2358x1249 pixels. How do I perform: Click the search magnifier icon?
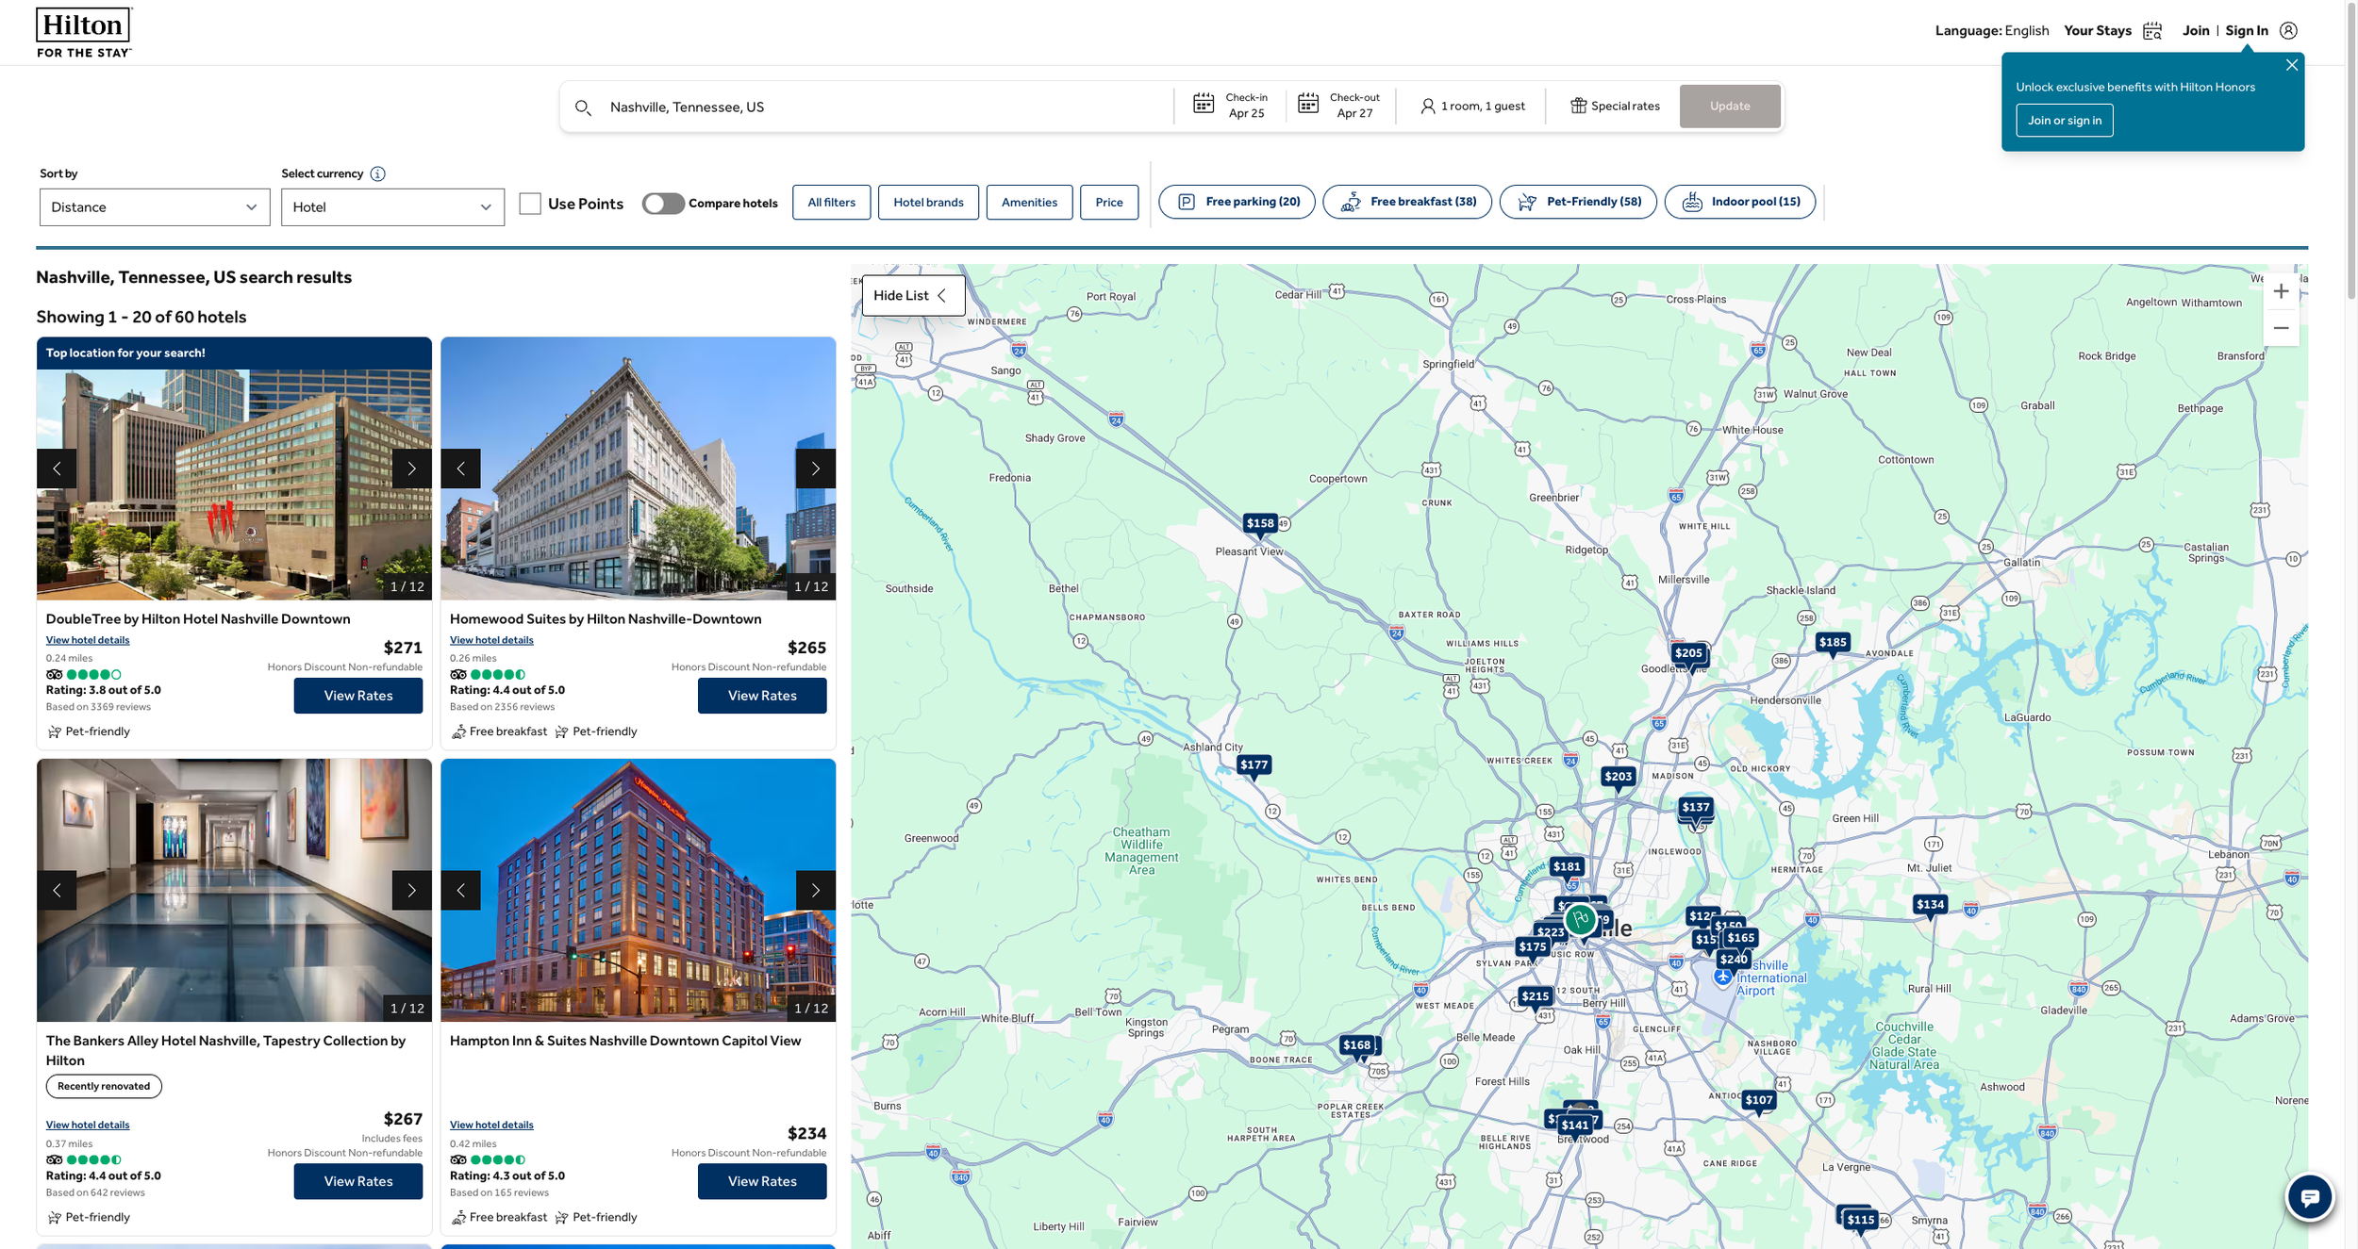point(583,107)
